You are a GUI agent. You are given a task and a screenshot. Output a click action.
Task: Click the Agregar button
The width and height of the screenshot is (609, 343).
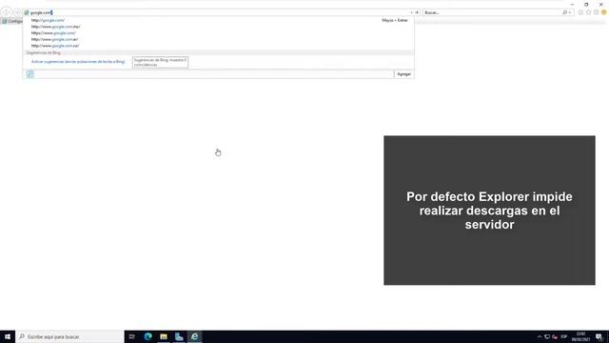point(403,74)
